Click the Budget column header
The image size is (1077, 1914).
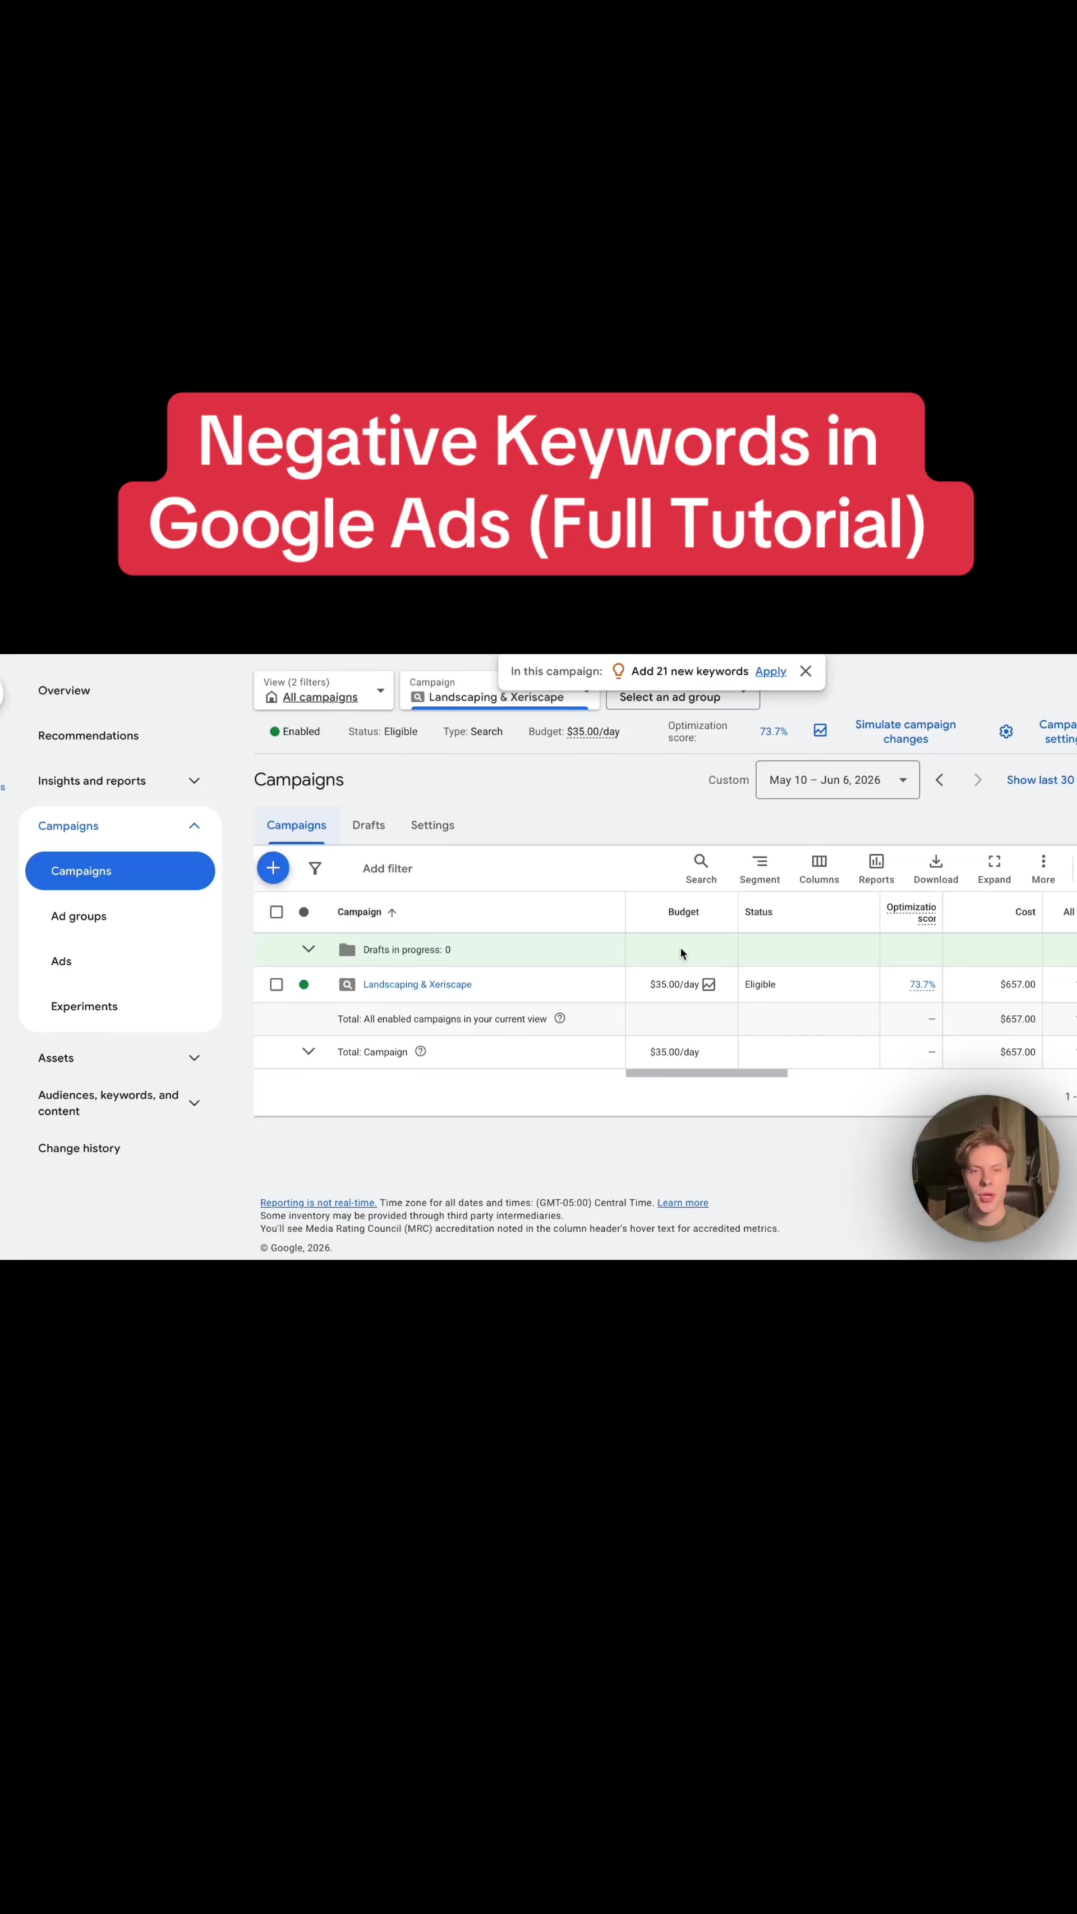[x=683, y=912]
